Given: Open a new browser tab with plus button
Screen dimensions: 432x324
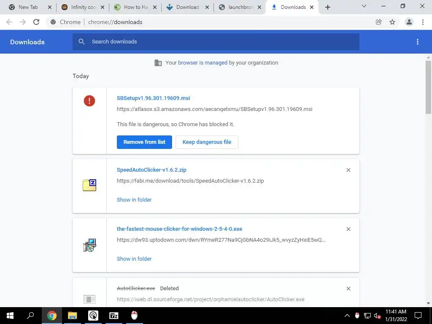Looking at the screenshot, I should 327,7.
